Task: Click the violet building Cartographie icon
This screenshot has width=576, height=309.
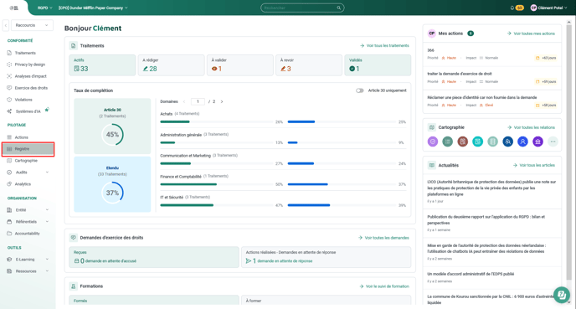Action: tap(537, 142)
